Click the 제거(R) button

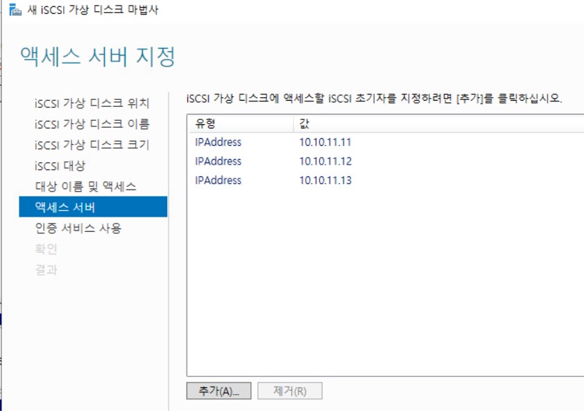tap(290, 391)
